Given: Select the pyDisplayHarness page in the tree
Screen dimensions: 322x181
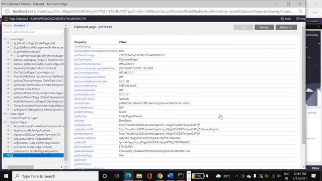Looking at the screenshot, I should 39,85.
